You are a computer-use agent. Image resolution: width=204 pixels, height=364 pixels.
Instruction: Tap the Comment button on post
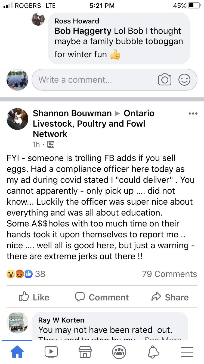102,297
